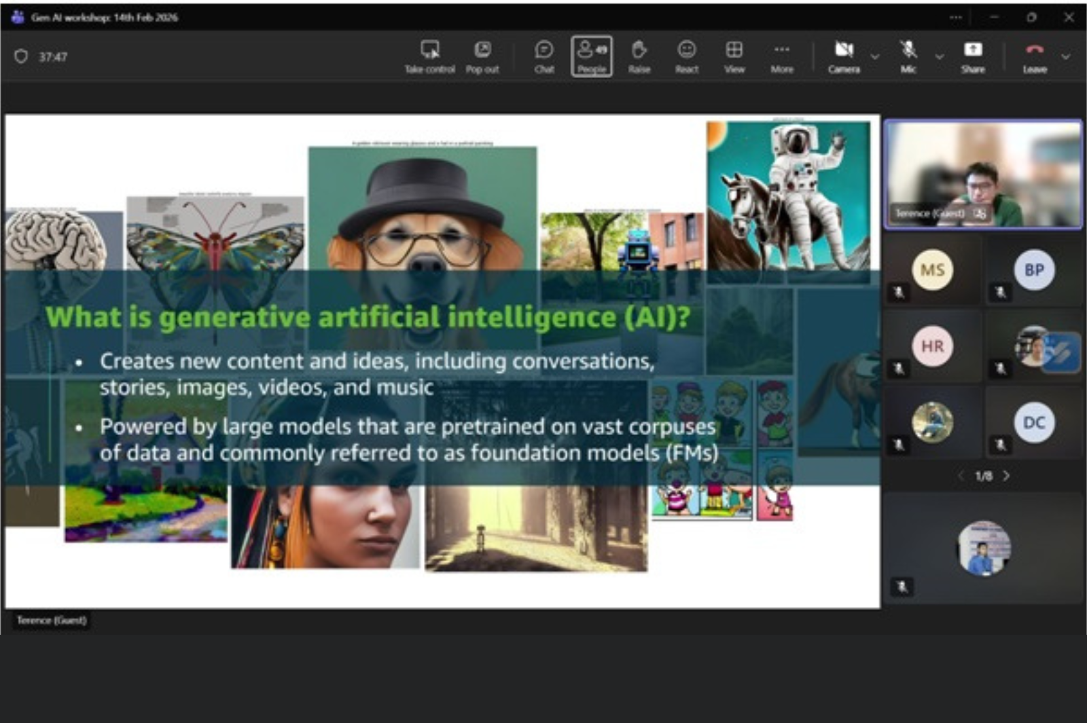Screen dimensions: 1087x723
Task: Click the MS participant avatar
Action: 932,270
